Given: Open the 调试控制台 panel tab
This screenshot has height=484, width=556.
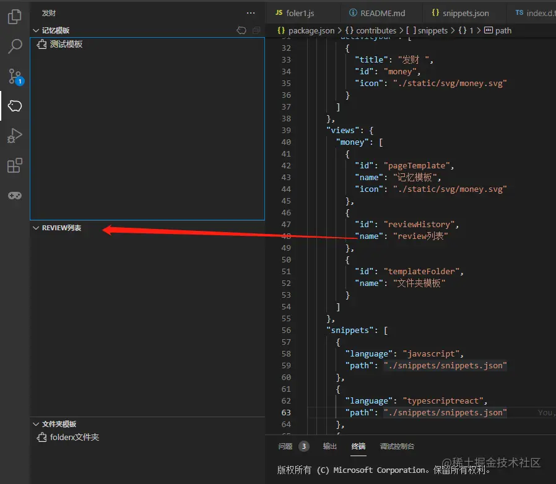Looking at the screenshot, I should point(397,446).
